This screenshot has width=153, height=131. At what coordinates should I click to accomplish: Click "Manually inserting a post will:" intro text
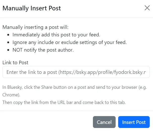35,27
